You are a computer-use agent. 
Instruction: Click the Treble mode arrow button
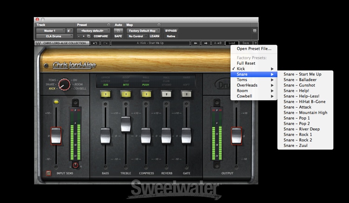pyautogui.click(x=126, y=94)
